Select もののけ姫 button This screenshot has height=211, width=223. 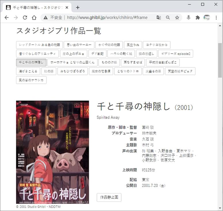coord(109,62)
